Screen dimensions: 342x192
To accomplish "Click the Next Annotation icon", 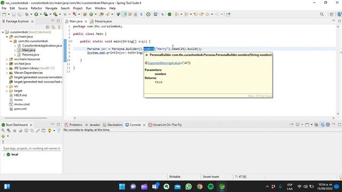I will pos(176,14).
